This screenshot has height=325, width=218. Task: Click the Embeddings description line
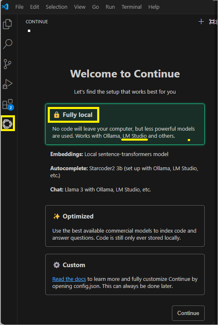click(109, 154)
